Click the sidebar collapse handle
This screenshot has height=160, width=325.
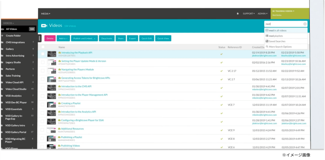click(x=40, y=38)
